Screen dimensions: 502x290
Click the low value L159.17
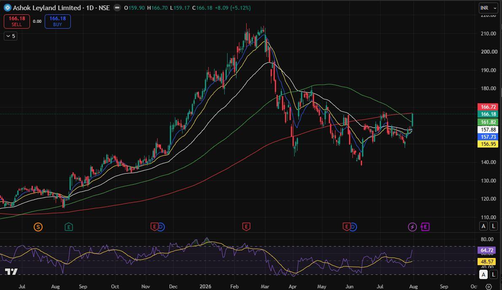[x=180, y=8]
